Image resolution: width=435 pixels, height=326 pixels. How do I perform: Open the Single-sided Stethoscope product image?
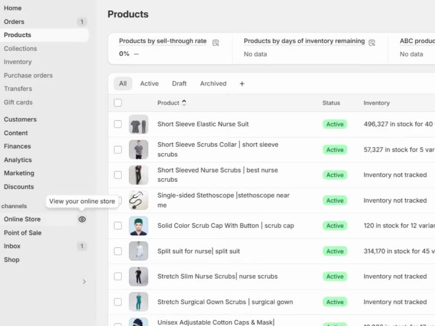coord(138,200)
